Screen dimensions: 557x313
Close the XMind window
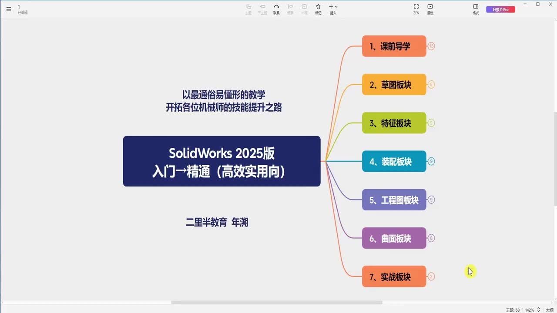[x=550, y=4]
